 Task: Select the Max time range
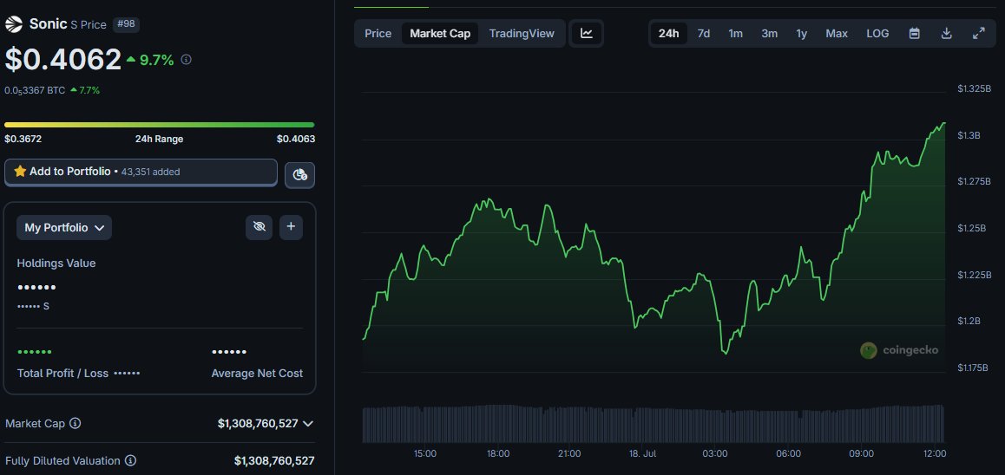coord(837,33)
